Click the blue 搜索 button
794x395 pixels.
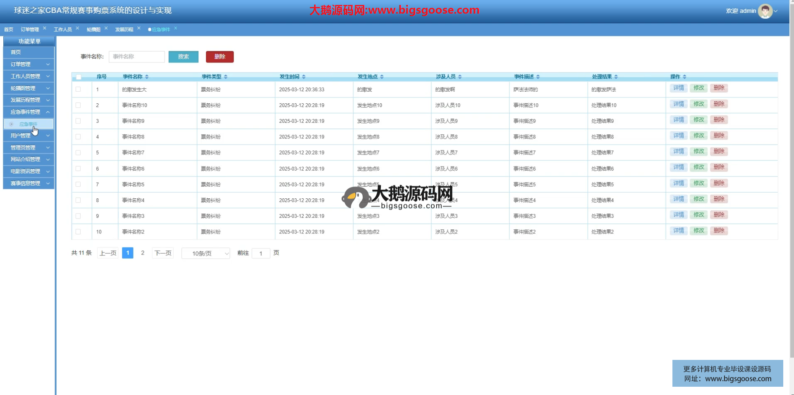183,57
